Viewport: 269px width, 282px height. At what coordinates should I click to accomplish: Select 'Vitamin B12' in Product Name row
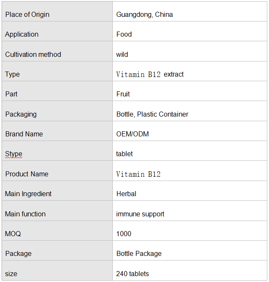(x=138, y=174)
